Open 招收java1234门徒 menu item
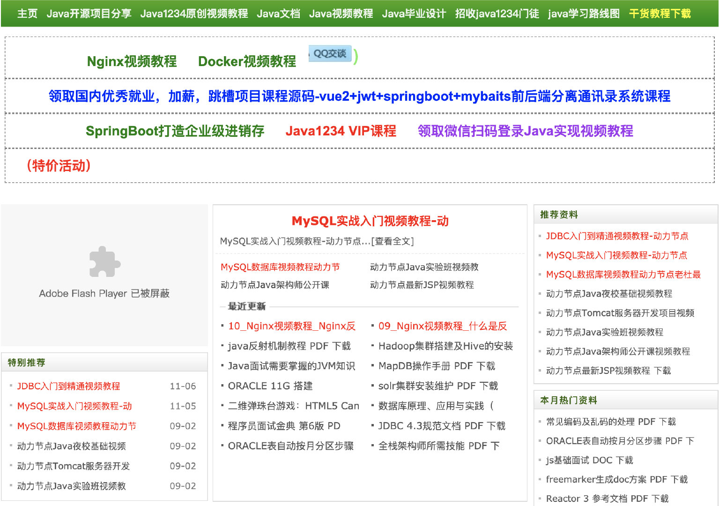Screen dimensions: 719x506 point(497,14)
